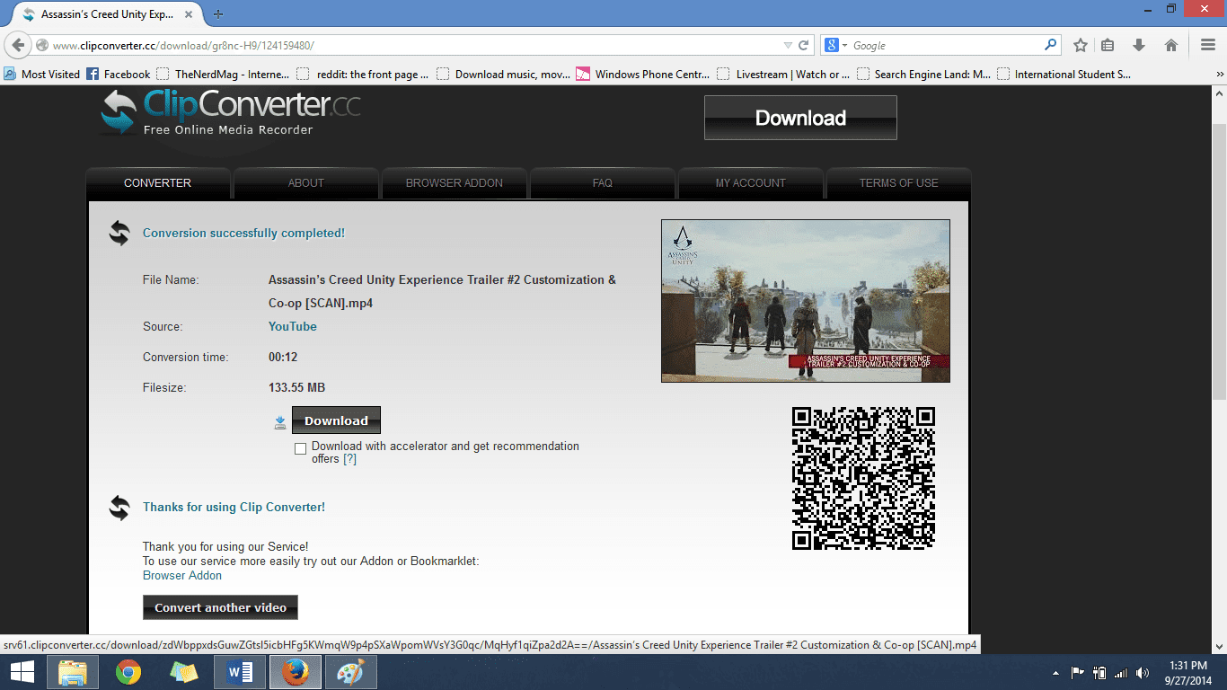The height and width of the screenshot is (690, 1227).
Task: Open the Google search engine selector dropdown
Action: coord(835,45)
